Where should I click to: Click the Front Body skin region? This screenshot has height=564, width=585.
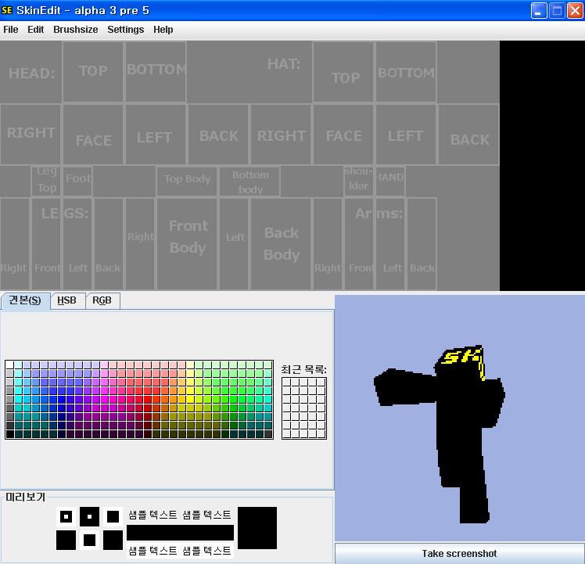point(187,244)
